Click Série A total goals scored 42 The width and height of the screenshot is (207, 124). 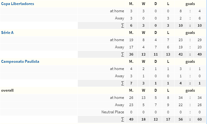[x=181, y=54]
